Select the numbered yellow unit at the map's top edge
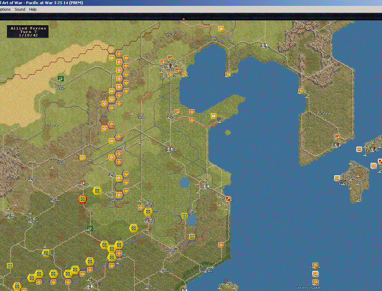 pyautogui.click(x=221, y=29)
